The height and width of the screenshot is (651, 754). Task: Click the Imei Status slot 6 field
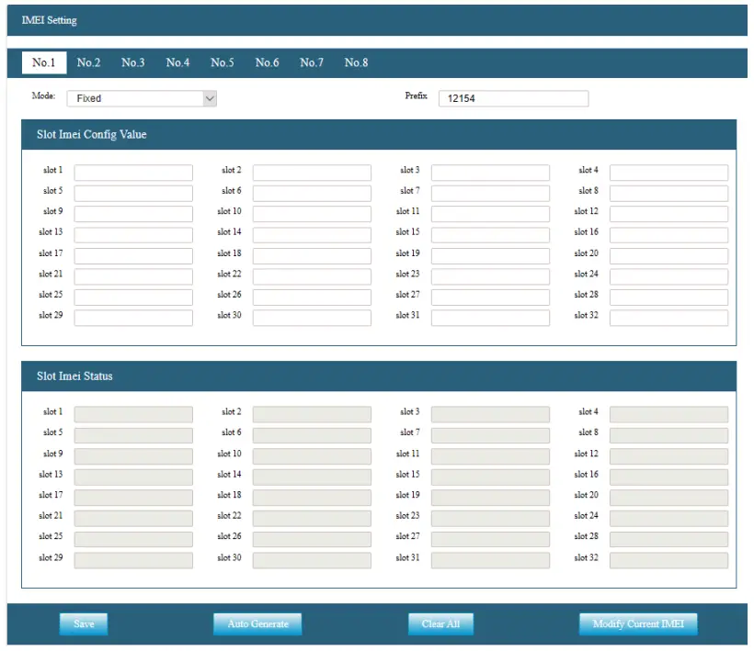[x=312, y=435]
